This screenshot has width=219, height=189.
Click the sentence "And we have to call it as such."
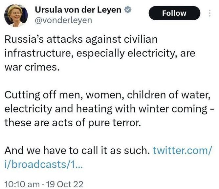(x=77, y=151)
